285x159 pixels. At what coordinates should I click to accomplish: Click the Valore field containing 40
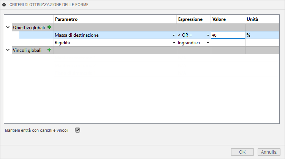point(227,35)
